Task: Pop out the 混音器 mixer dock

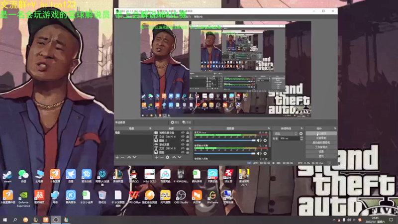Action: 269,128
